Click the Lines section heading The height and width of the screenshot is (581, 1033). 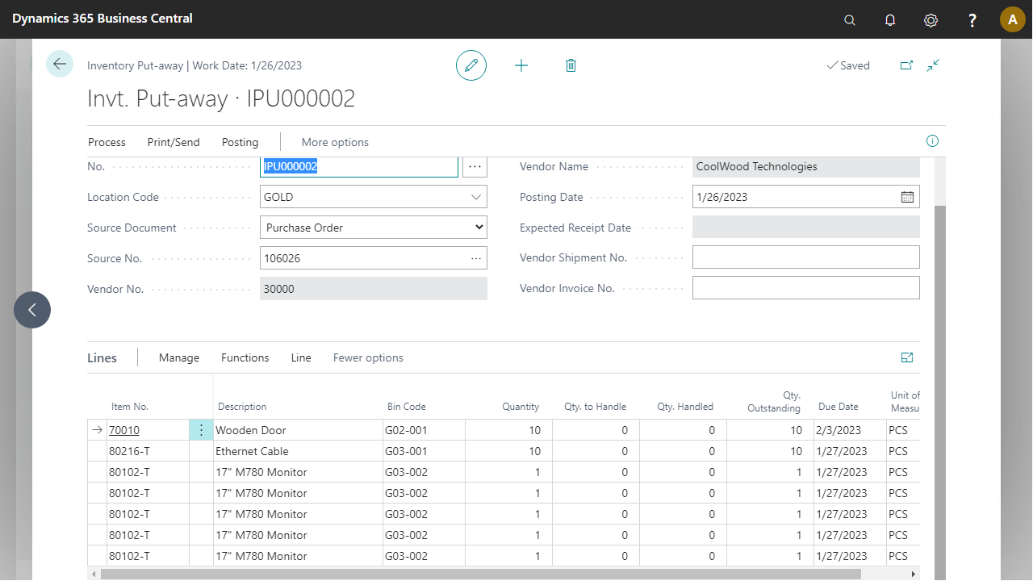click(102, 357)
